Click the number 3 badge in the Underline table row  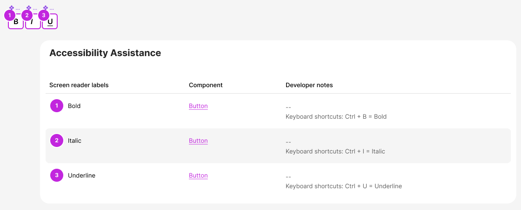coord(57,176)
